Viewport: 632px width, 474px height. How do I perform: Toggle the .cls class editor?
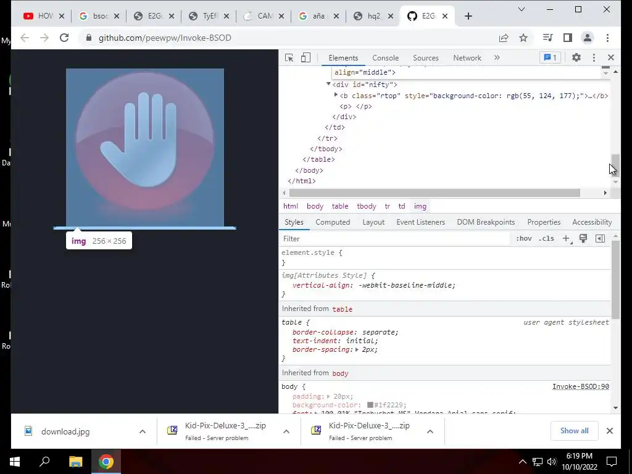click(x=546, y=239)
